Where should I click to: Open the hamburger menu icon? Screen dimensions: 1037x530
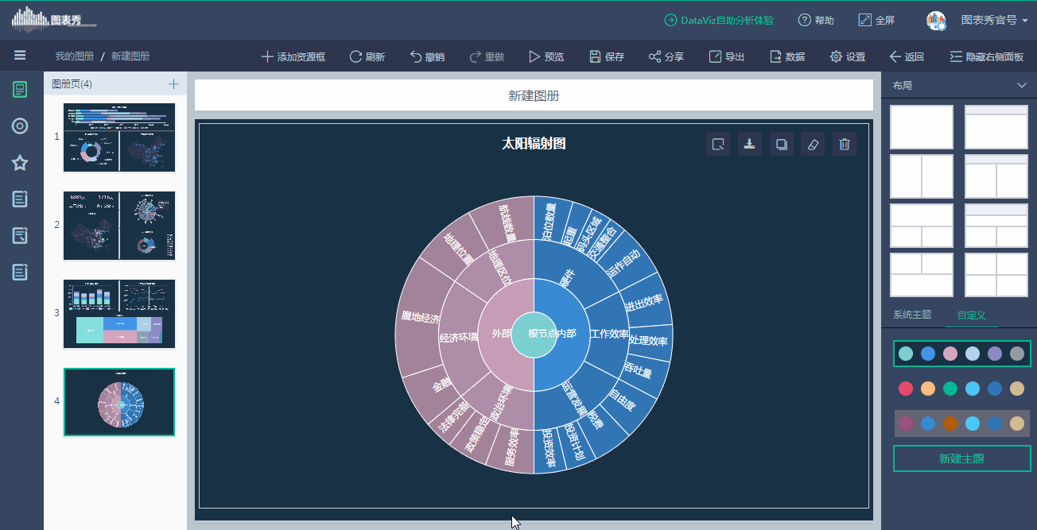pos(20,56)
